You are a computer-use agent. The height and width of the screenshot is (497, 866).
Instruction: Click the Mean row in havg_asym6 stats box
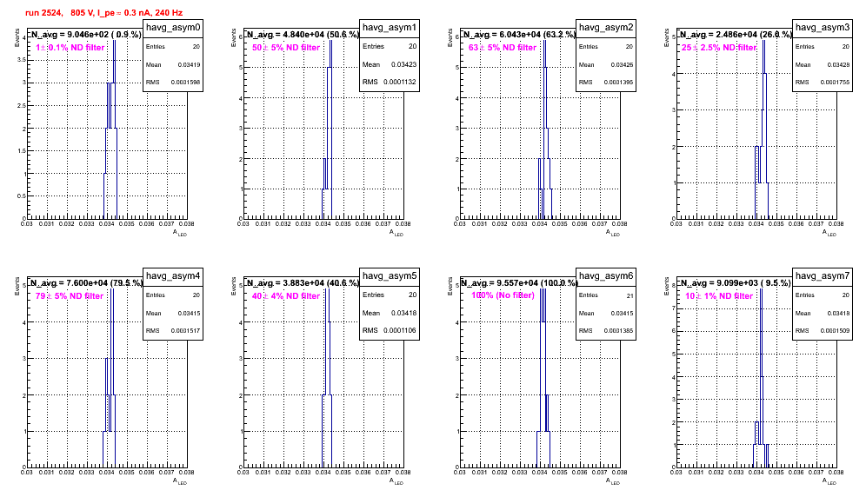[606, 313]
